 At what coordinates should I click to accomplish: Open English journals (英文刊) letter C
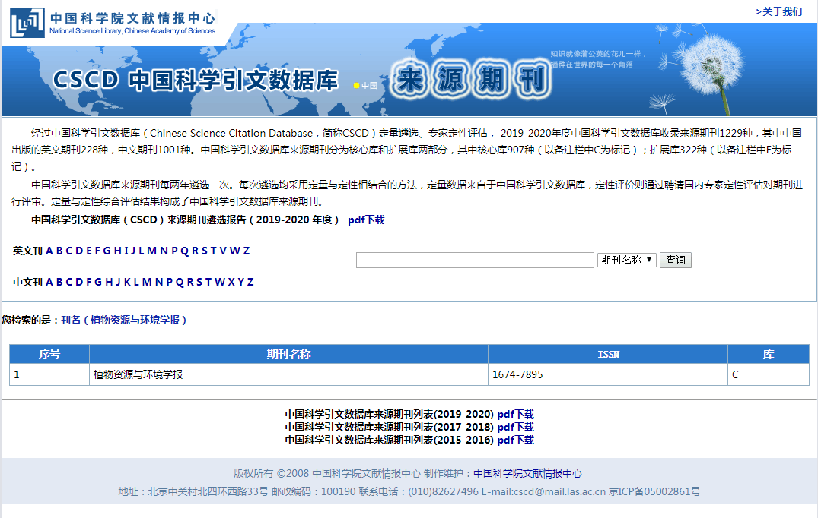tap(68, 251)
